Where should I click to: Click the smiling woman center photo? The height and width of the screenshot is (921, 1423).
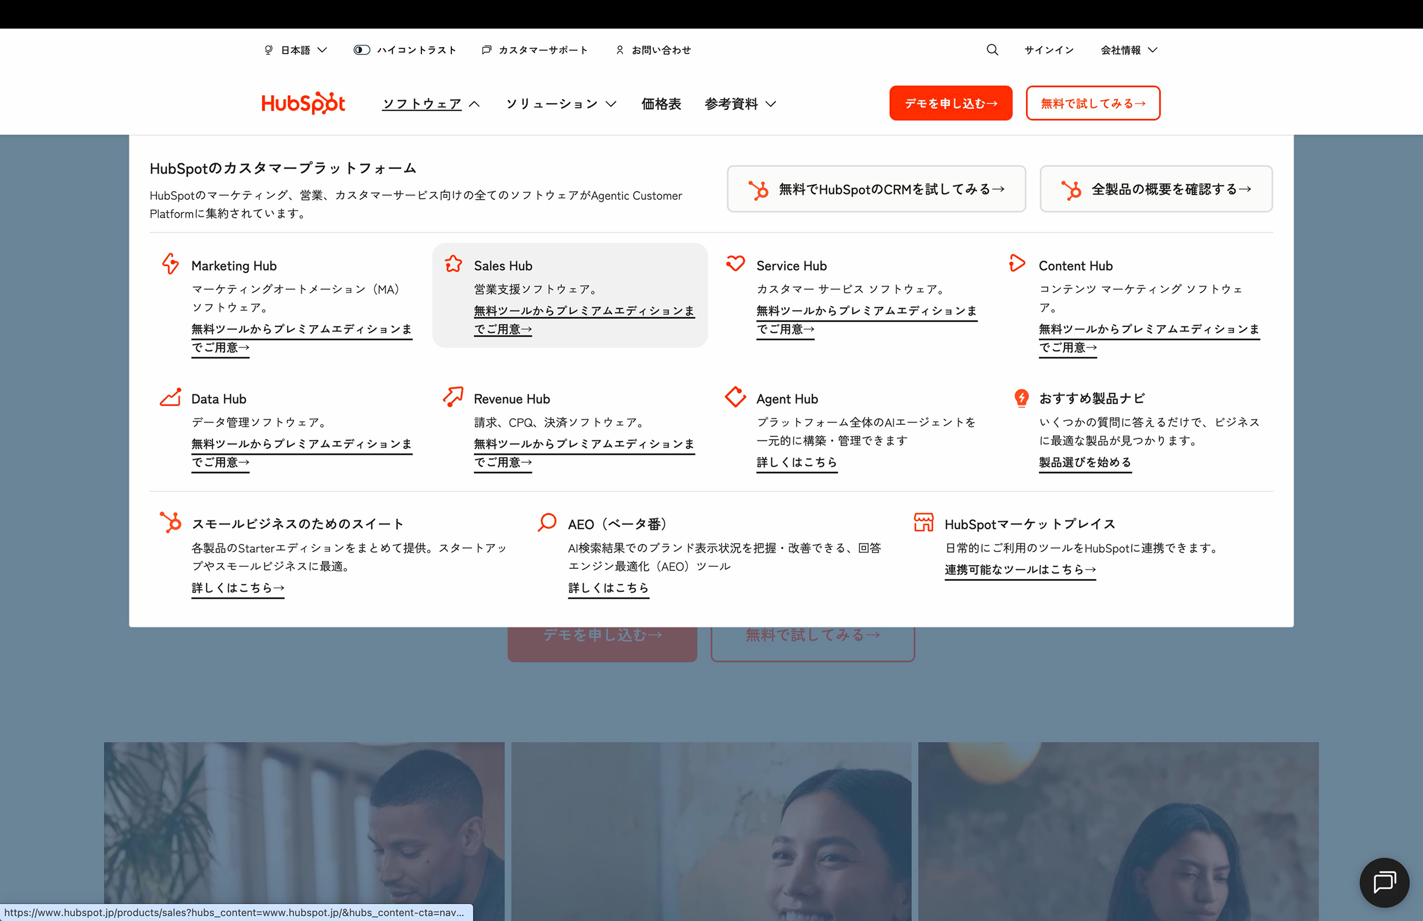(711, 831)
